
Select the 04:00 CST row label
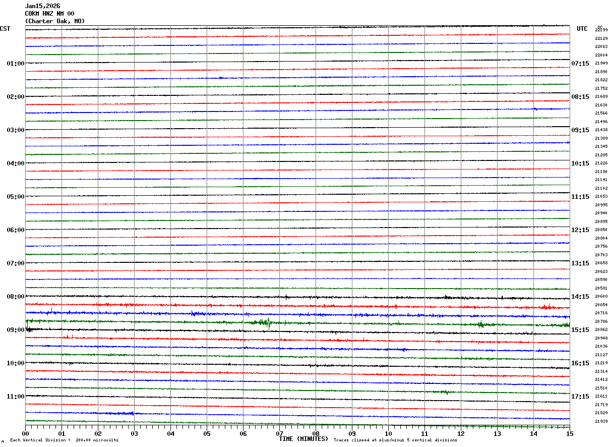[x=15, y=163]
